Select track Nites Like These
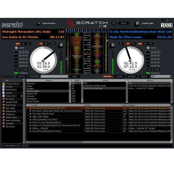The image size is (174, 174). (98, 117)
